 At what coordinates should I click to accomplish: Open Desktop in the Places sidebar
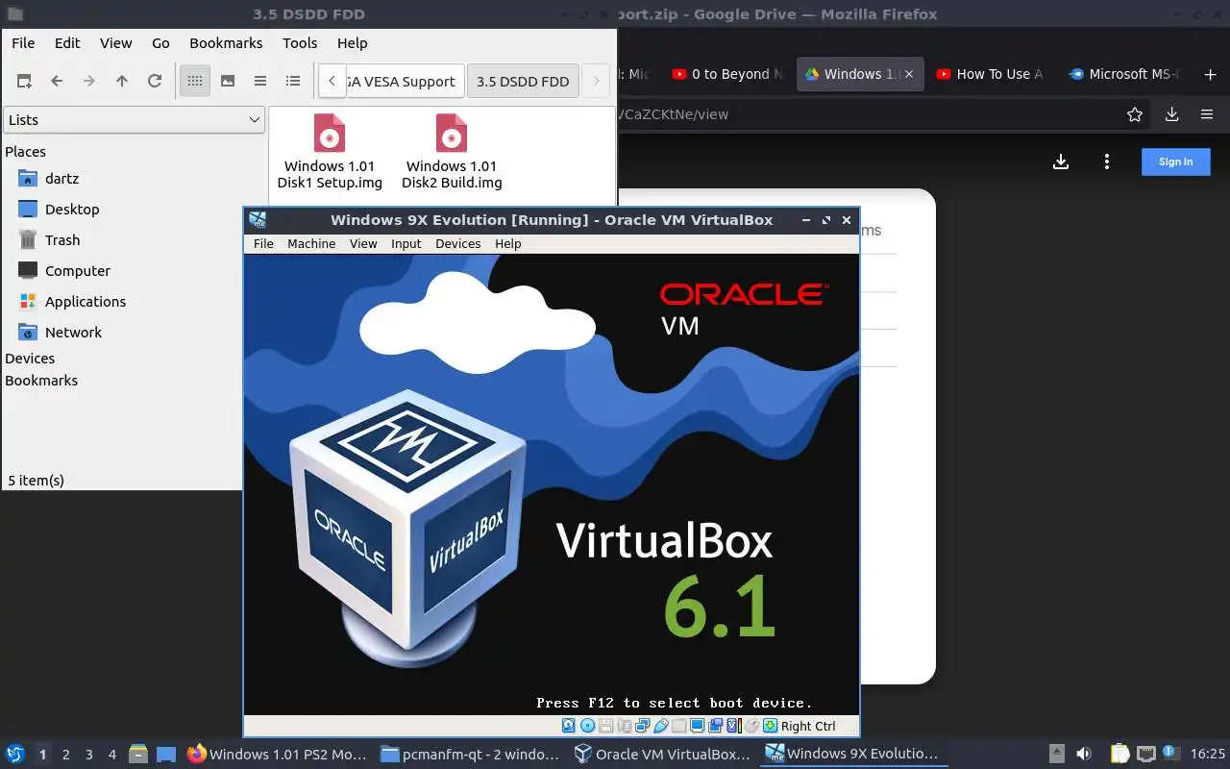click(x=72, y=210)
